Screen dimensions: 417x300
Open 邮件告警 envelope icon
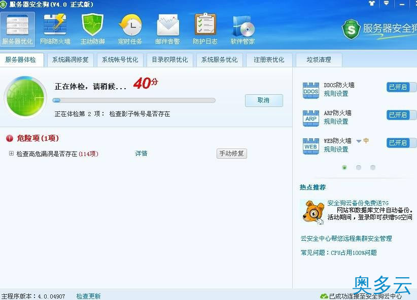point(167,29)
